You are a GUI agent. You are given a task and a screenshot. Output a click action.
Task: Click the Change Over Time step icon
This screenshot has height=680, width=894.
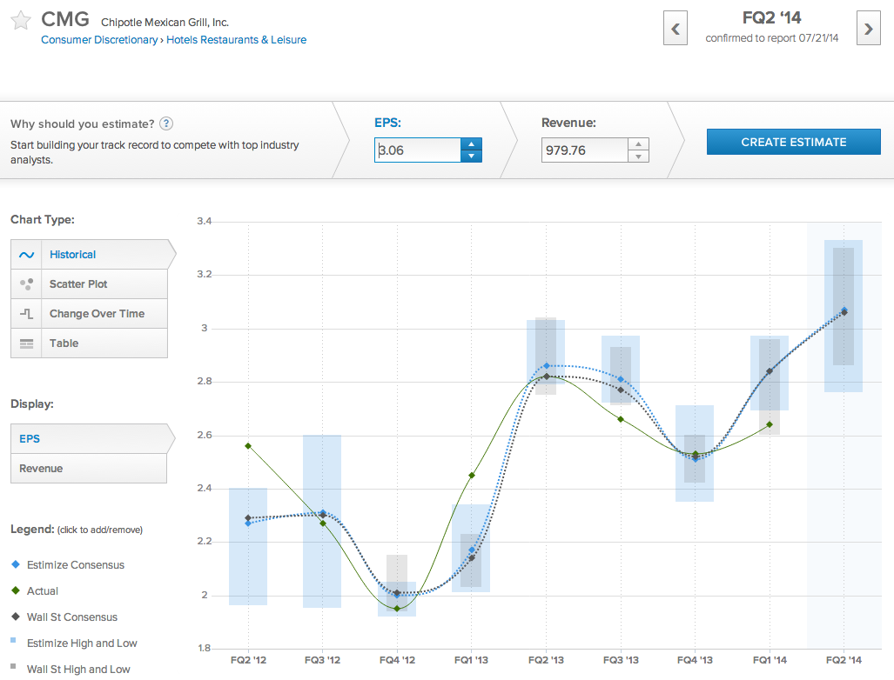click(x=26, y=314)
